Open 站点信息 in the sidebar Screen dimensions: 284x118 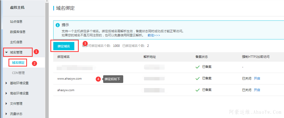[x=18, y=22]
